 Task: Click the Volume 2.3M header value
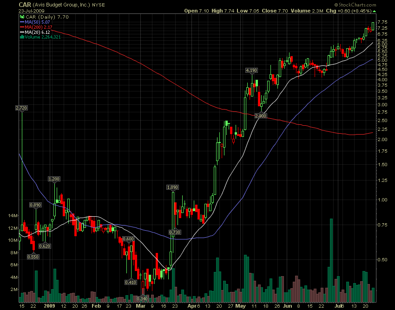click(307, 11)
